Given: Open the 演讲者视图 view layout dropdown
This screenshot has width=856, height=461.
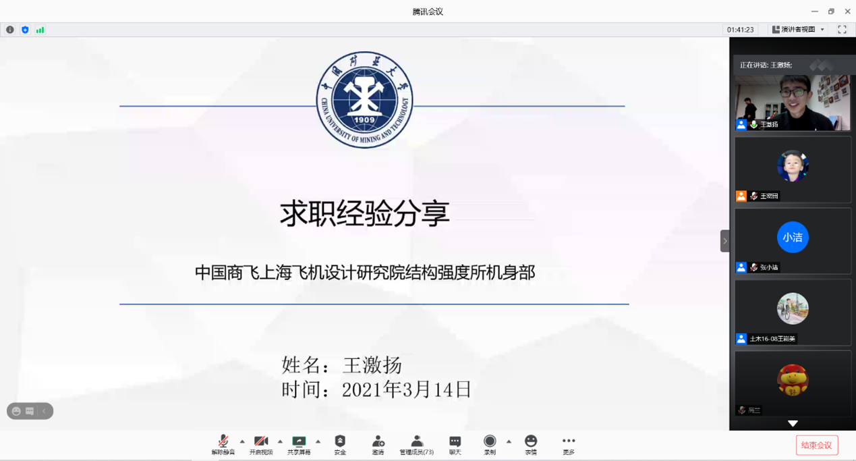Looking at the screenshot, I should click(x=799, y=30).
